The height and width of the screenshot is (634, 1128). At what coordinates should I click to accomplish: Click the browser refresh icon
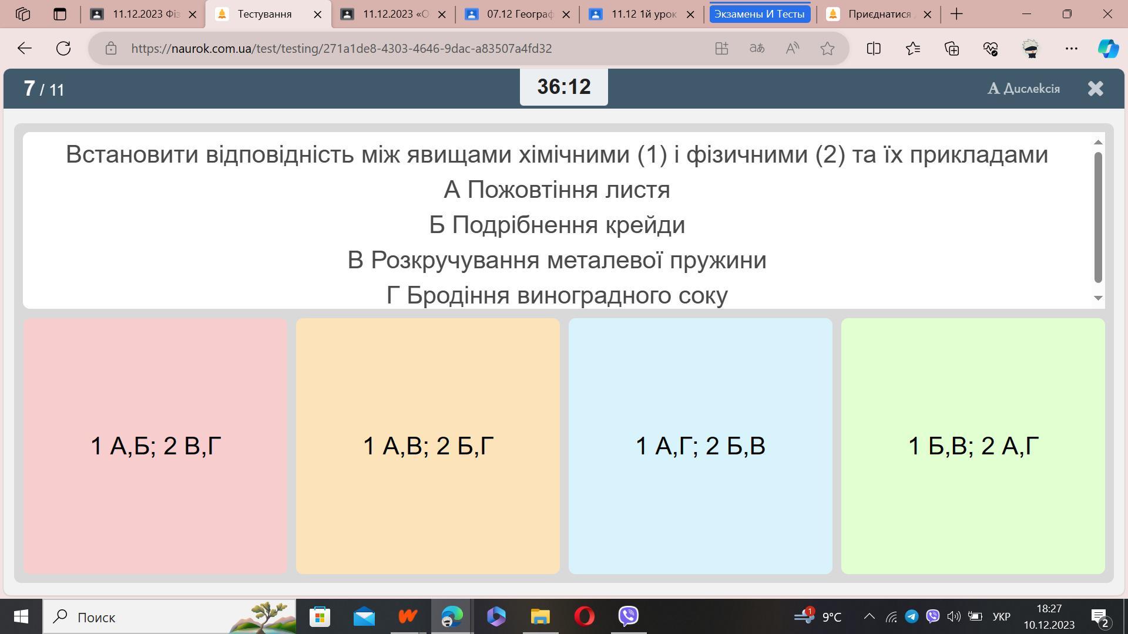(x=63, y=49)
